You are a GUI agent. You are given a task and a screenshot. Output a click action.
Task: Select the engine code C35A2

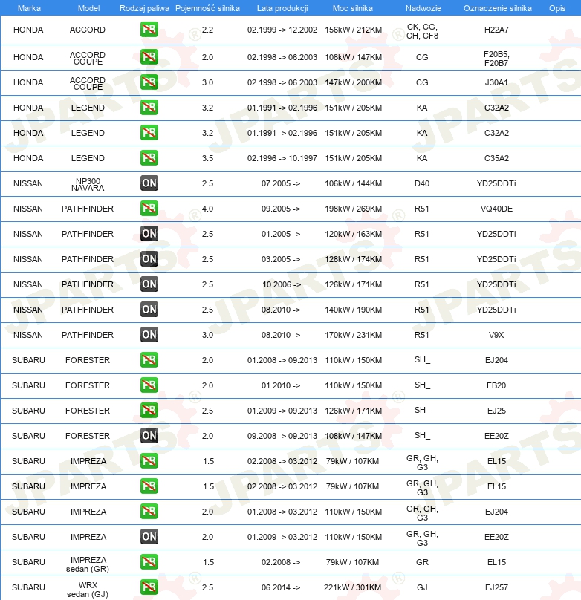(x=496, y=158)
